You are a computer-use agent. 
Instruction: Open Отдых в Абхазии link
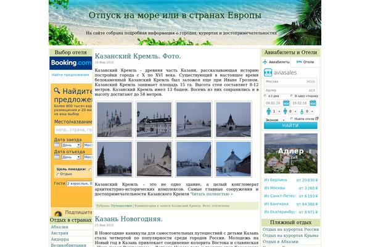[x=281, y=242]
